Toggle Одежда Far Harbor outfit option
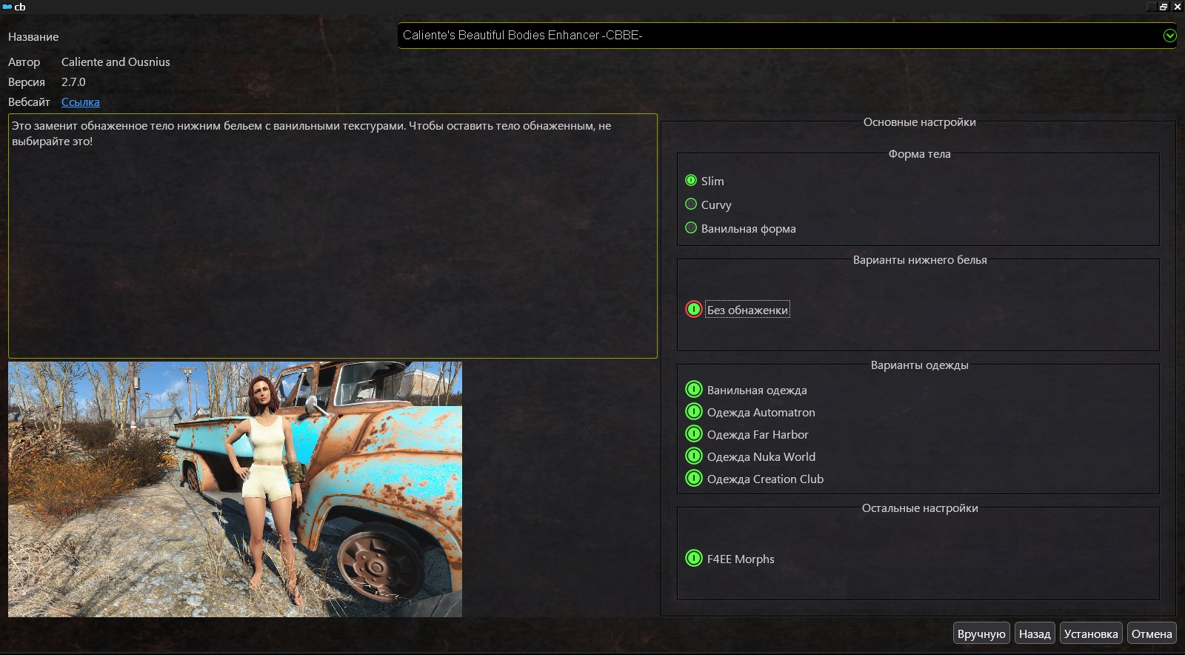This screenshot has height=655, width=1185. tap(747, 434)
